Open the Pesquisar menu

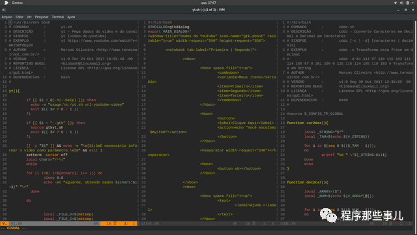coord(42,17)
